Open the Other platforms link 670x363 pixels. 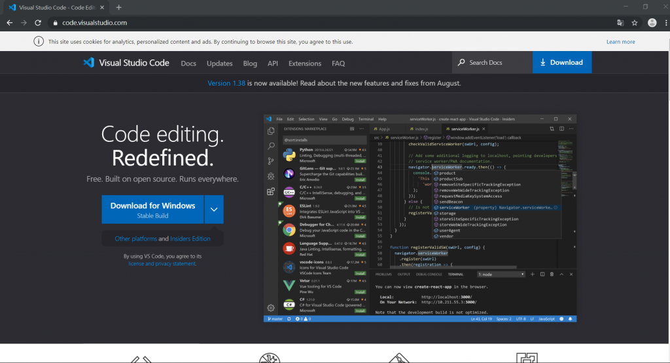(x=135, y=239)
